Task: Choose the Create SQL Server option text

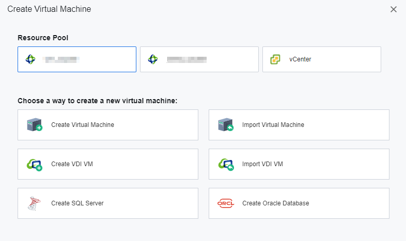Action: [77, 203]
